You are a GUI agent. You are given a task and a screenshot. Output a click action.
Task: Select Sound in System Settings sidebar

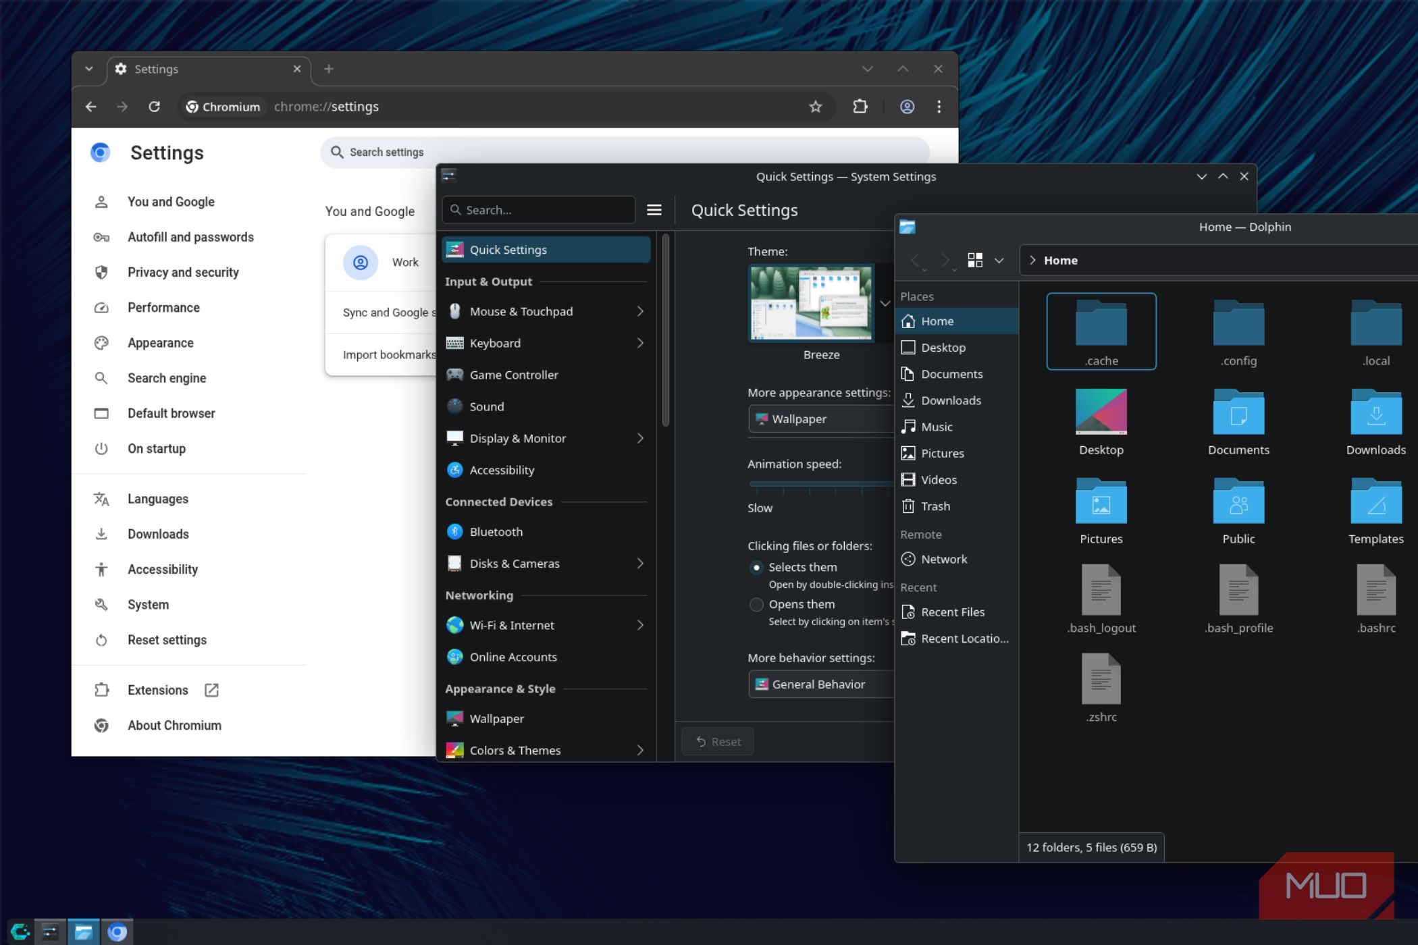coord(546,406)
